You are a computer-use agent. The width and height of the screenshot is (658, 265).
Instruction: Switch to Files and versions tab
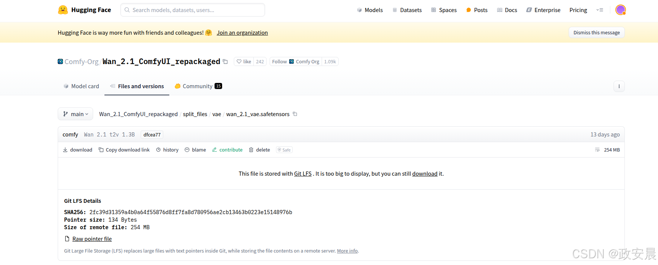pos(137,86)
